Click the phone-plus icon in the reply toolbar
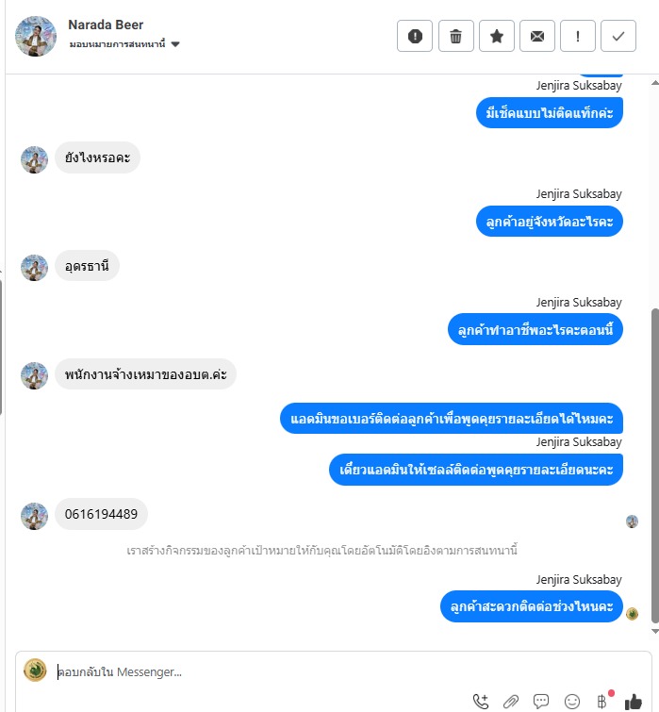 point(481,701)
